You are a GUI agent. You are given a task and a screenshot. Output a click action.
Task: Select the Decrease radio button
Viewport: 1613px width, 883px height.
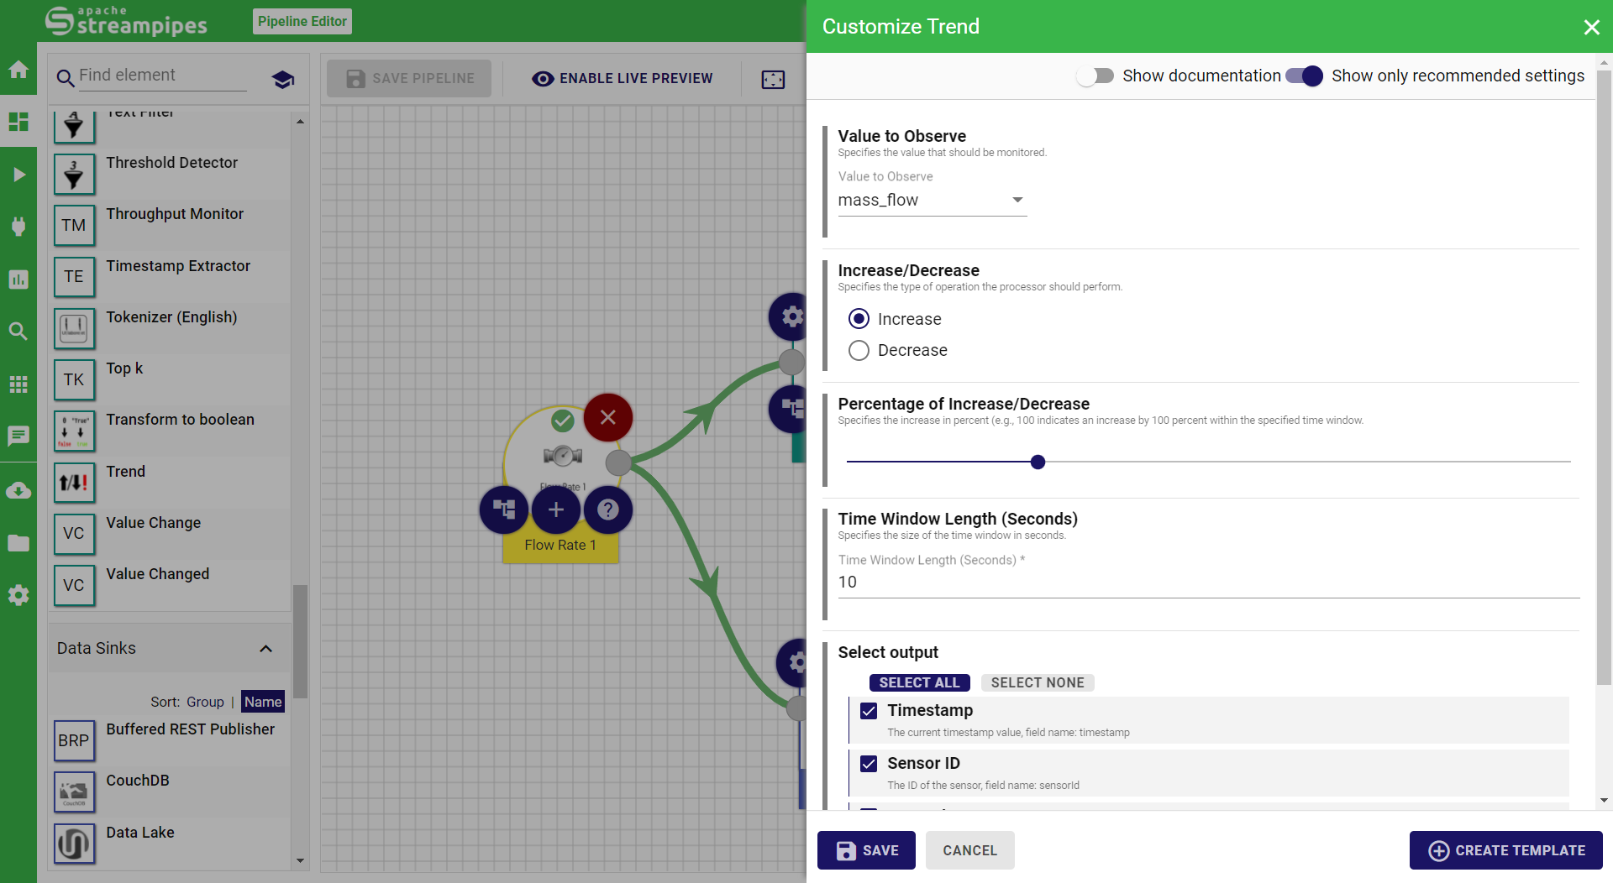coord(859,350)
